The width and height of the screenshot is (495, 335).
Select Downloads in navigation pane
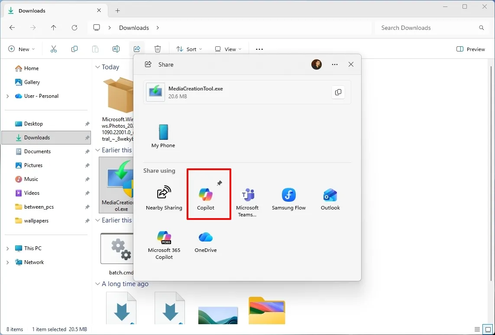coord(46,138)
